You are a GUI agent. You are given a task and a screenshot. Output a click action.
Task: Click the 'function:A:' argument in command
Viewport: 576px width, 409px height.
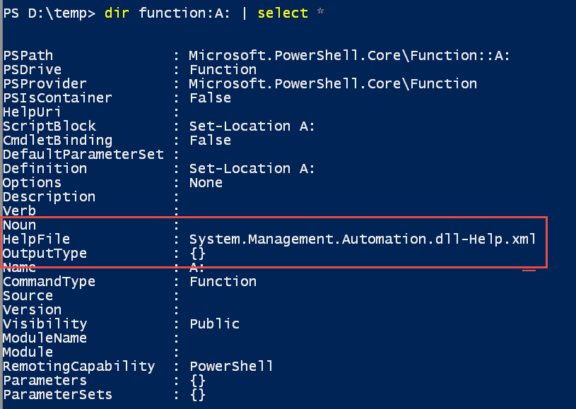pos(184,13)
